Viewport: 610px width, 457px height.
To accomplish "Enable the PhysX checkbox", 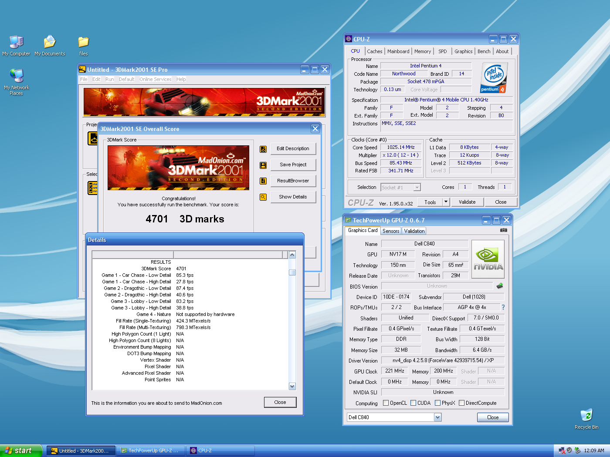I will (x=437, y=403).
